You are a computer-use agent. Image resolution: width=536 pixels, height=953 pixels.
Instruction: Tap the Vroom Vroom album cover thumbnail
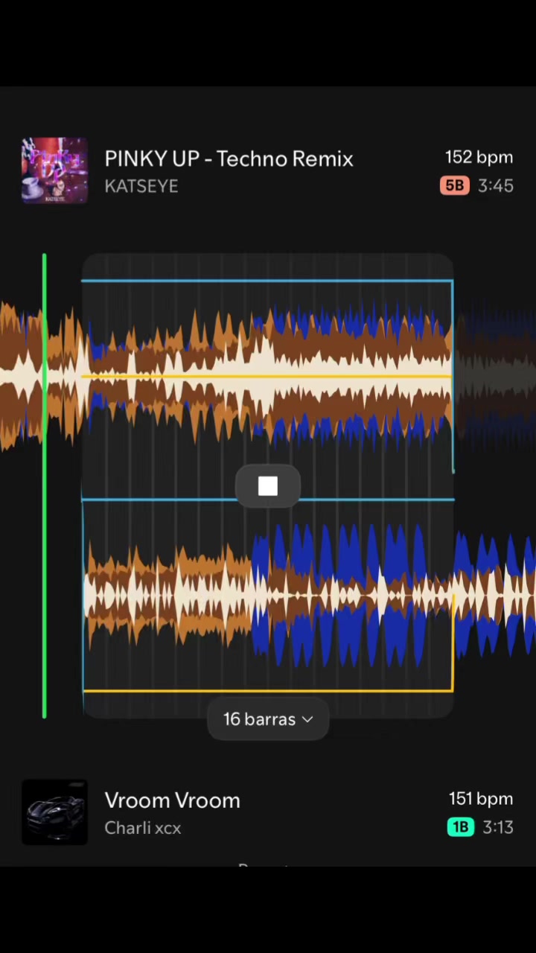54,812
